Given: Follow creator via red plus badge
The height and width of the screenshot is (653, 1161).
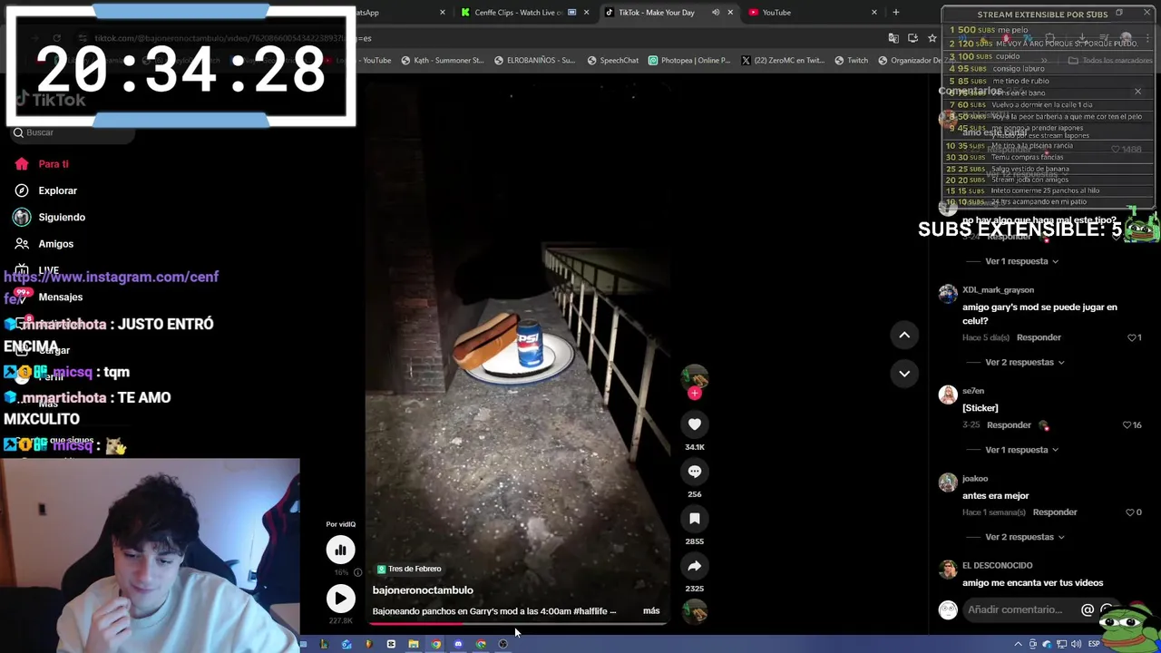Looking at the screenshot, I should [695, 394].
